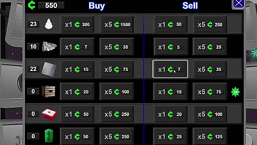
Task: Close the trade window with X
Action: tap(239, 4)
